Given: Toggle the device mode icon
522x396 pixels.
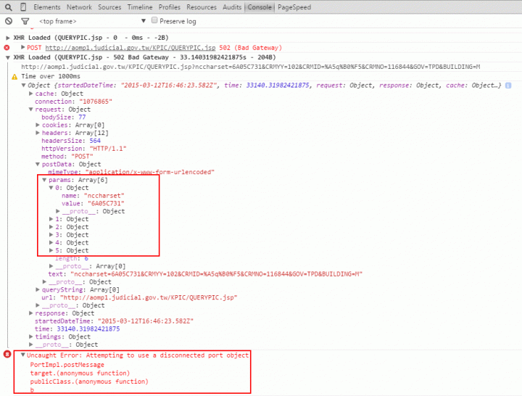Looking at the screenshot, I should [x=23, y=7].
